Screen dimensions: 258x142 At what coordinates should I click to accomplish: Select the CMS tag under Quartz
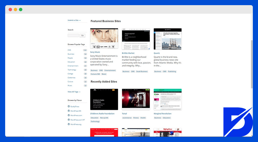point(165,72)
